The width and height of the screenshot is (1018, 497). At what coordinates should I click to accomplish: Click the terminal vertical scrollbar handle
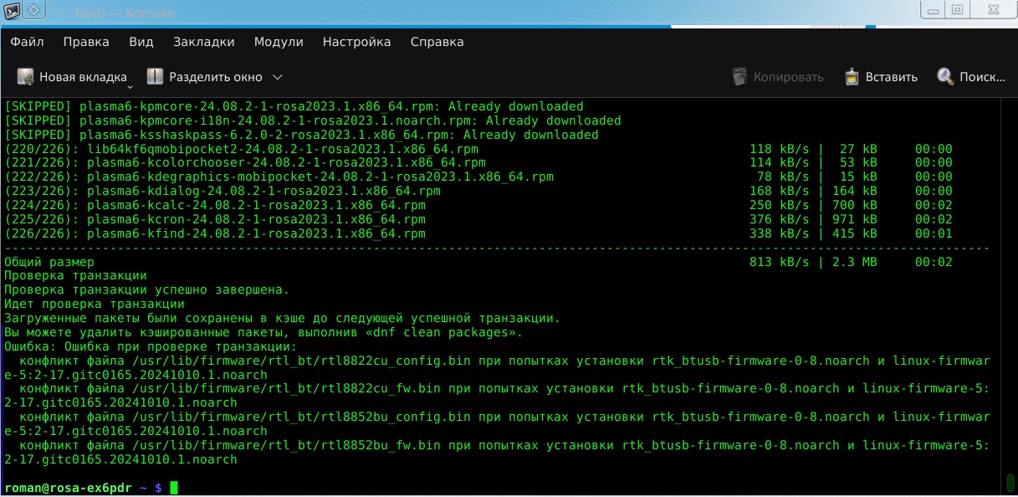pos(1010,484)
